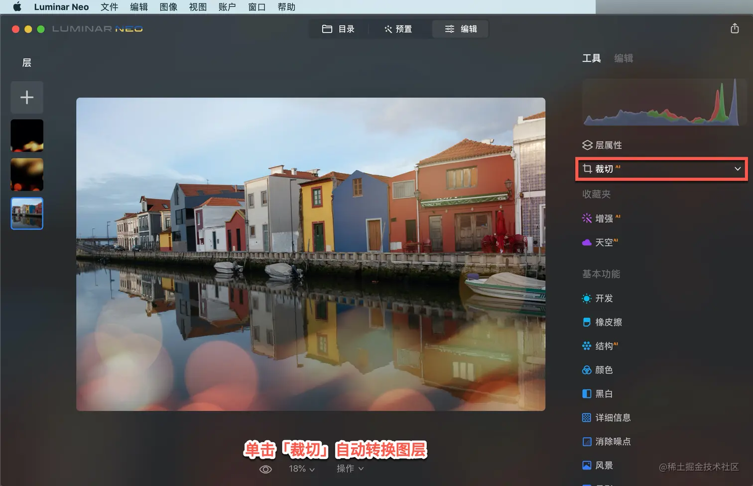The image size is (753, 486).
Task: Open the Luminar Neo app menu
Action: click(x=61, y=7)
